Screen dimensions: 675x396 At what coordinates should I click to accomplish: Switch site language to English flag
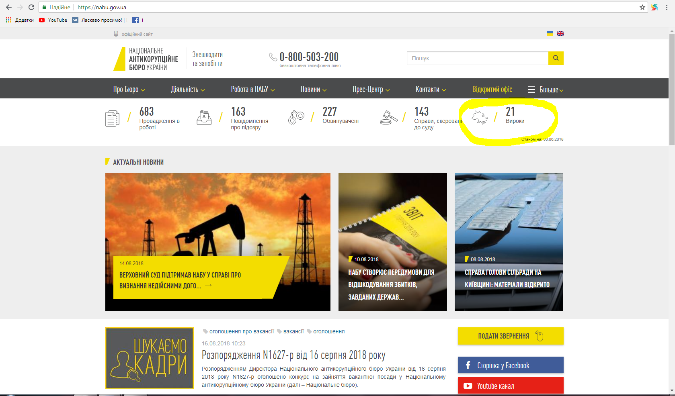coord(560,33)
